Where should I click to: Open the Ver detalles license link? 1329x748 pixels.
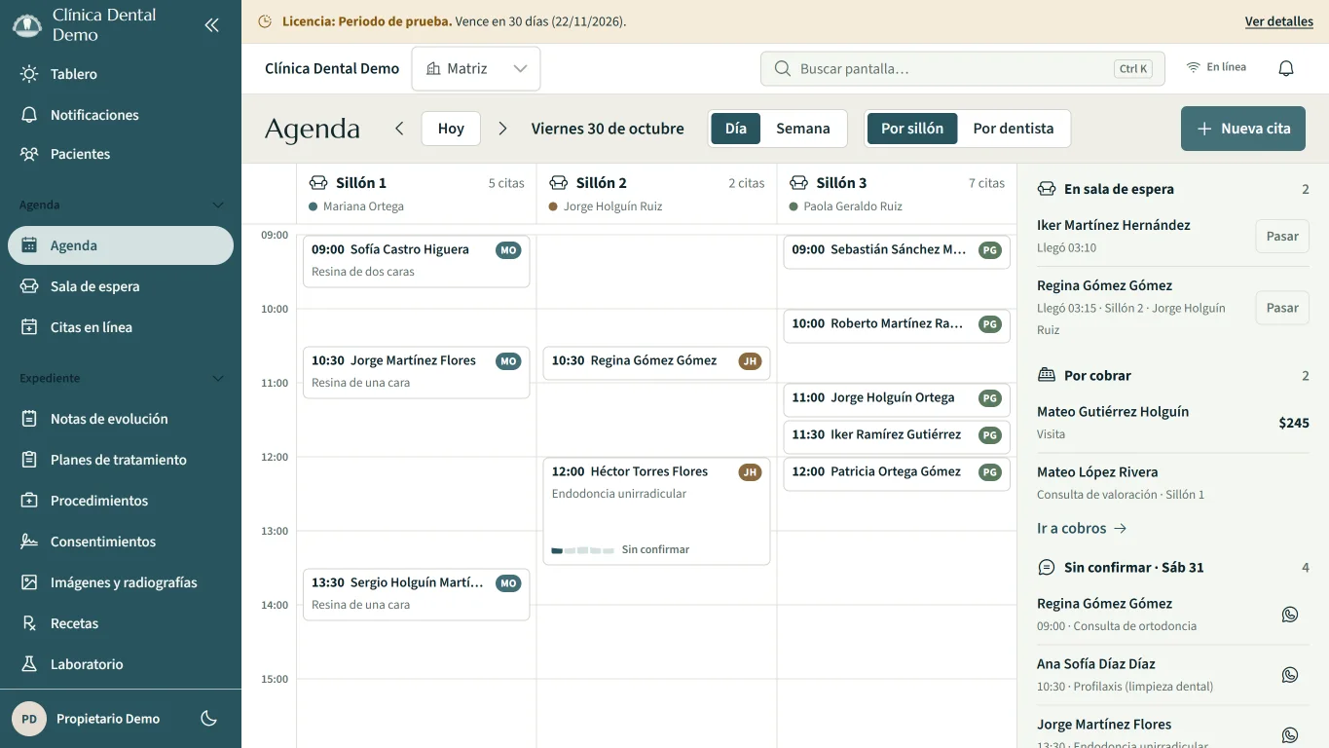(x=1279, y=21)
